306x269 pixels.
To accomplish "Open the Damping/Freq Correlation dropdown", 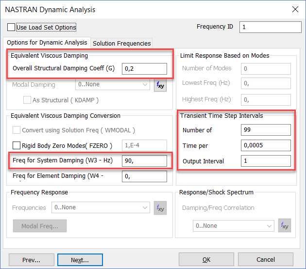I will (x=234, y=226).
